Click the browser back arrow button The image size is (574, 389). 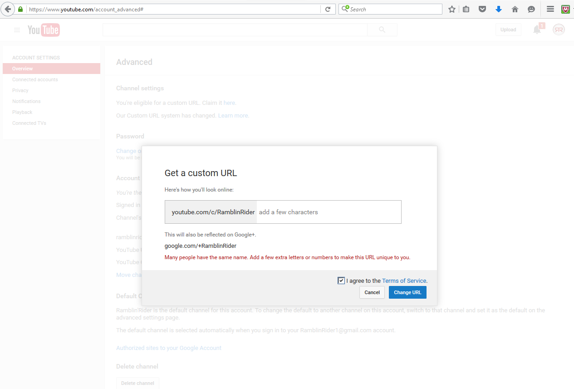pos(8,9)
